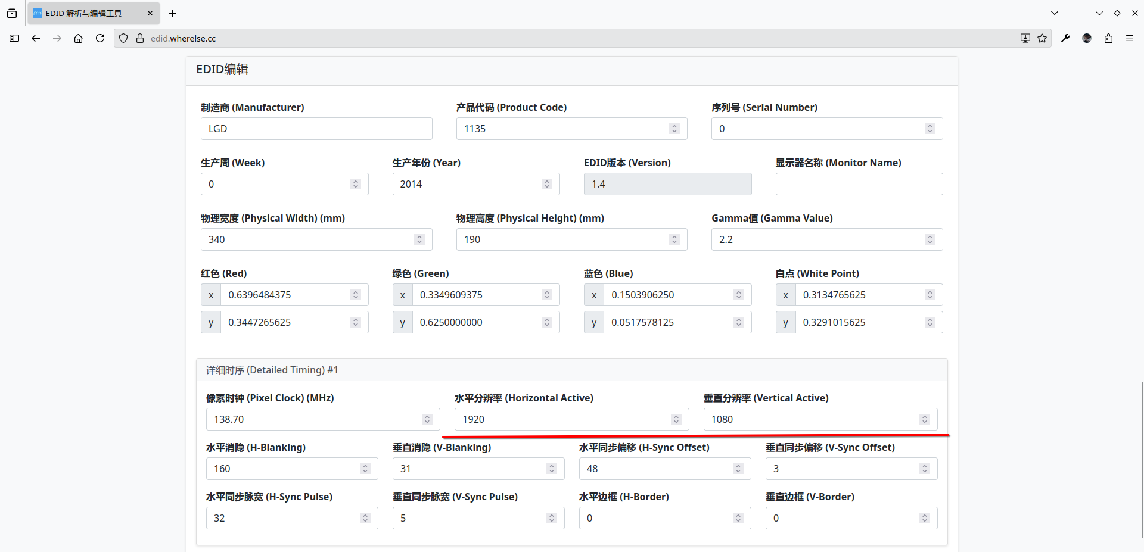1144x552 pixels.
Task: Open a new tab with plus button
Action: pyautogui.click(x=173, y=13)
